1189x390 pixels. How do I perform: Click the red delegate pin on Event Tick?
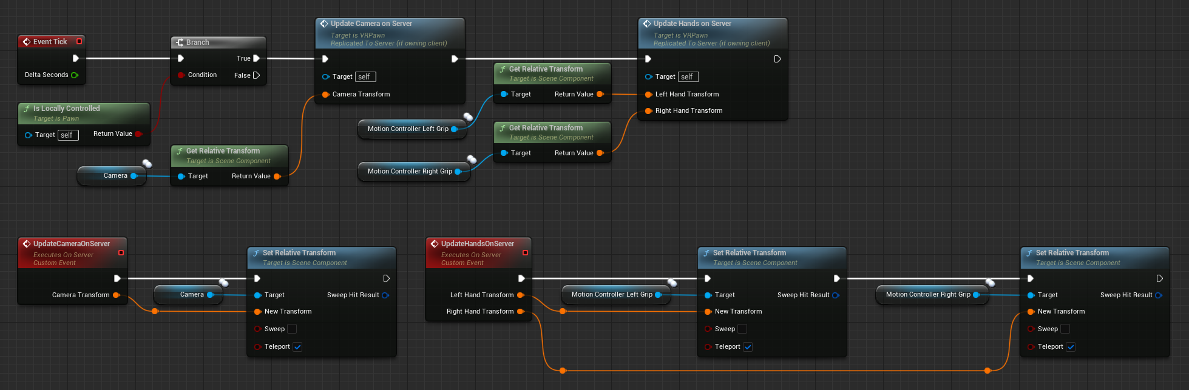click(79, 41)
